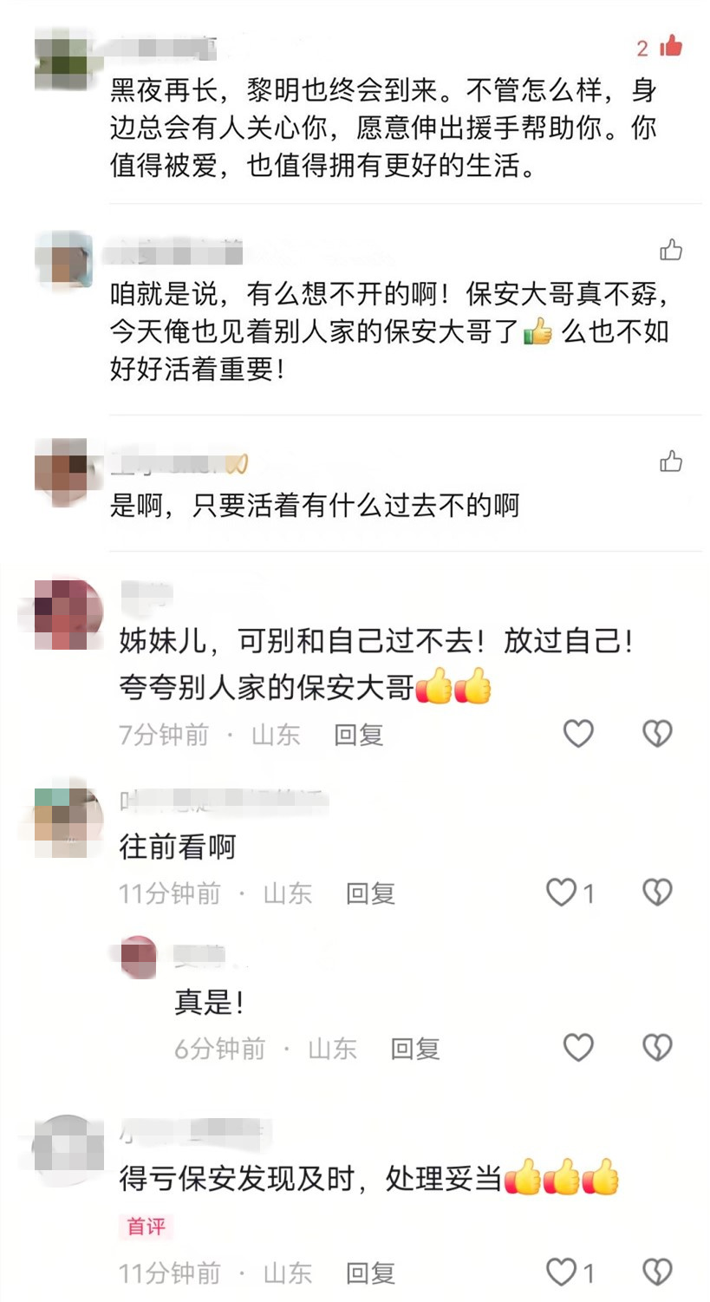Open avatar of the 黑夜再长 commenter
This screenshot has height=1302, width=710.
click(63, 59)
